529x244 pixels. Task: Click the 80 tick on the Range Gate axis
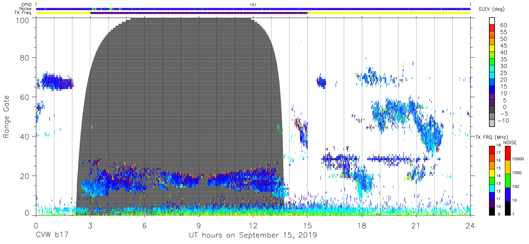[x=25, y=58]
